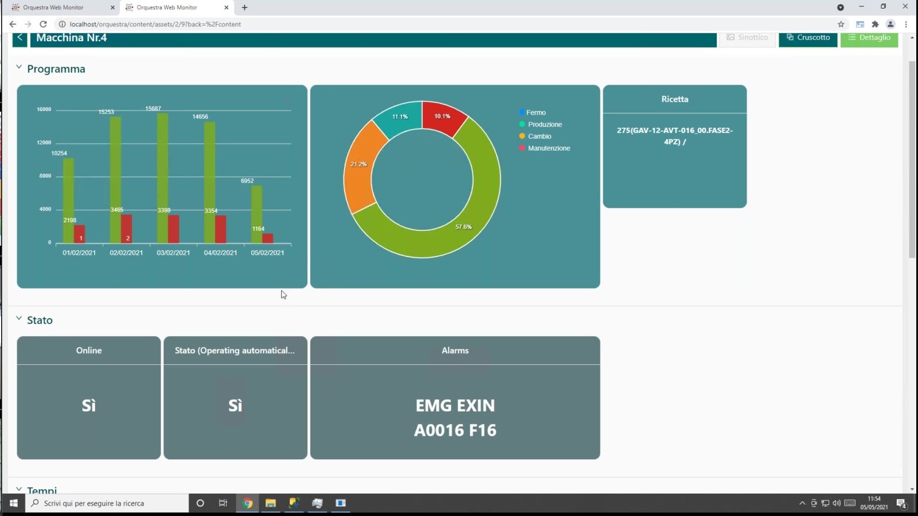Go forward in browser history

click(28, 24)
